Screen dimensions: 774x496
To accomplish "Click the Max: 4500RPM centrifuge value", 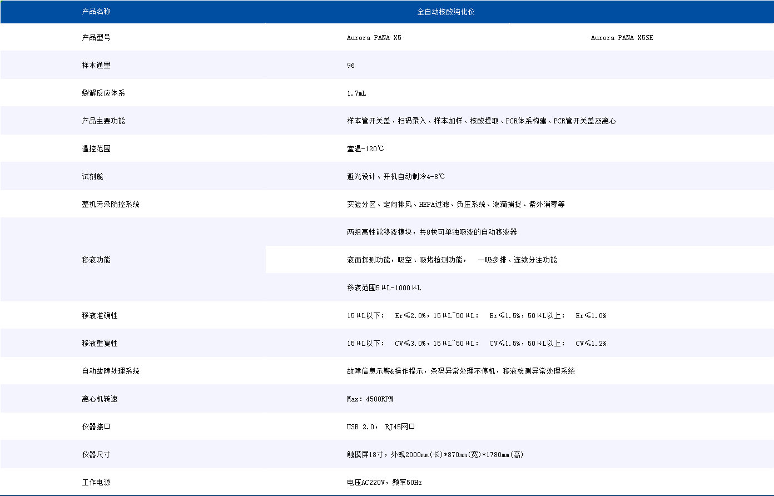I will pos(370,399).
